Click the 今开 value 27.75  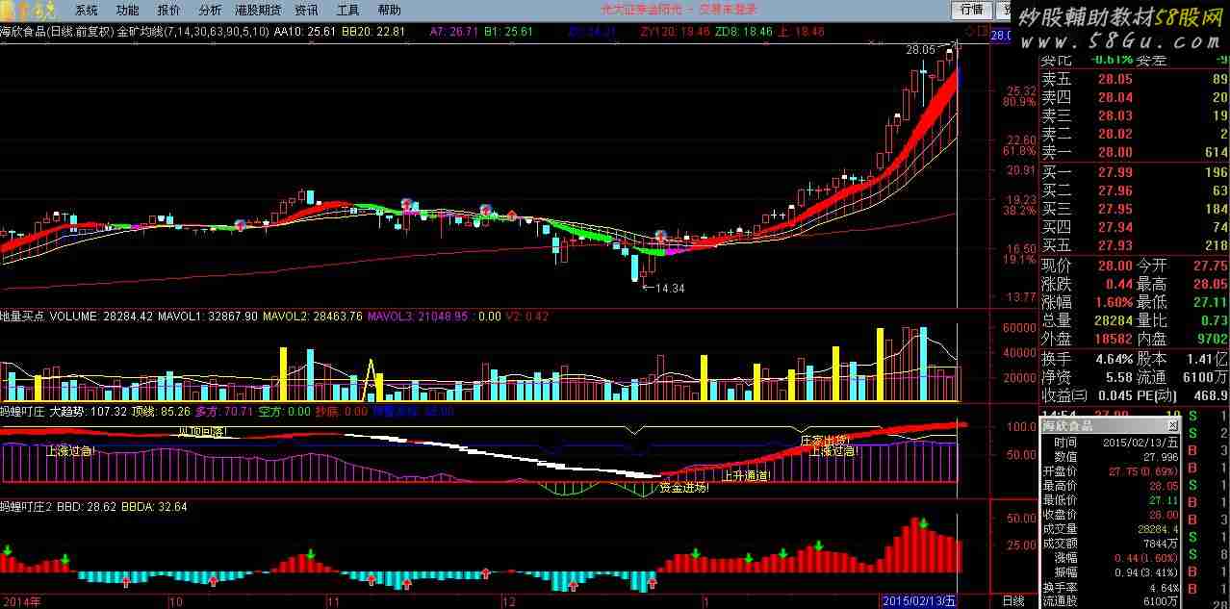(1210, 266)
